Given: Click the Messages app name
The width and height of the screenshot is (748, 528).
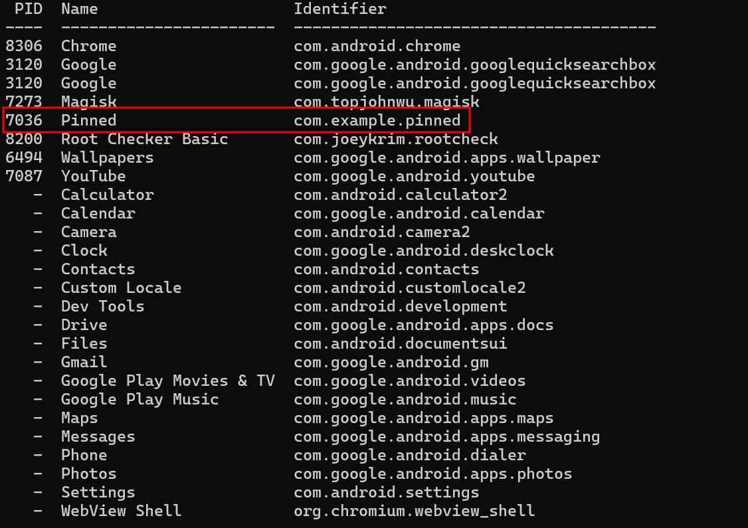Looking at the screenshot, I should 98,436.
